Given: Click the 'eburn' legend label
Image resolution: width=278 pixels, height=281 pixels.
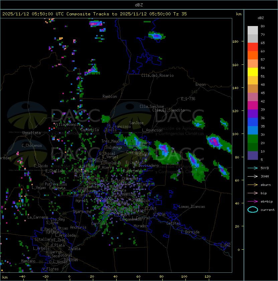Looking at the screenshot, I should pyautogui.click(x=266, y=185).
